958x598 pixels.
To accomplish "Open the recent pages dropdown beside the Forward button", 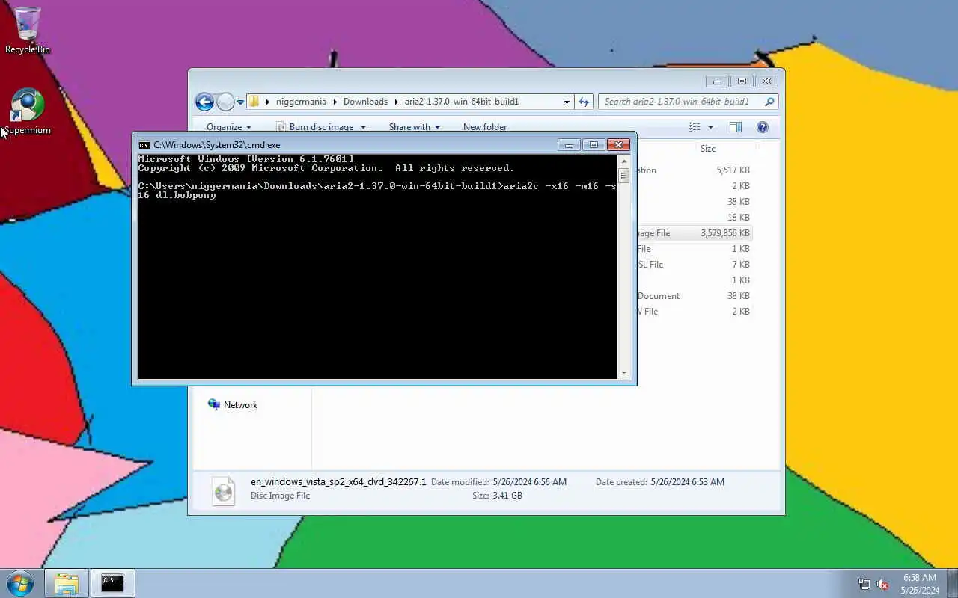I will 240,102.
